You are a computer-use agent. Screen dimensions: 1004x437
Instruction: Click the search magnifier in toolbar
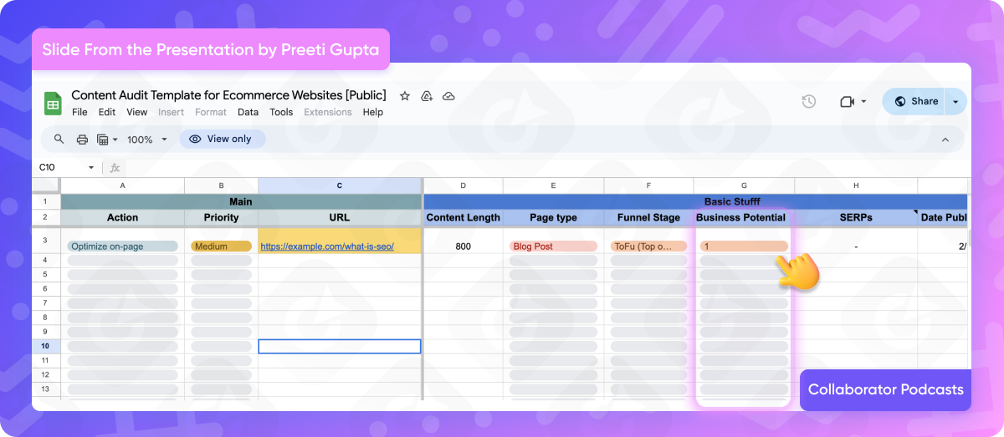tap(59, 140)
